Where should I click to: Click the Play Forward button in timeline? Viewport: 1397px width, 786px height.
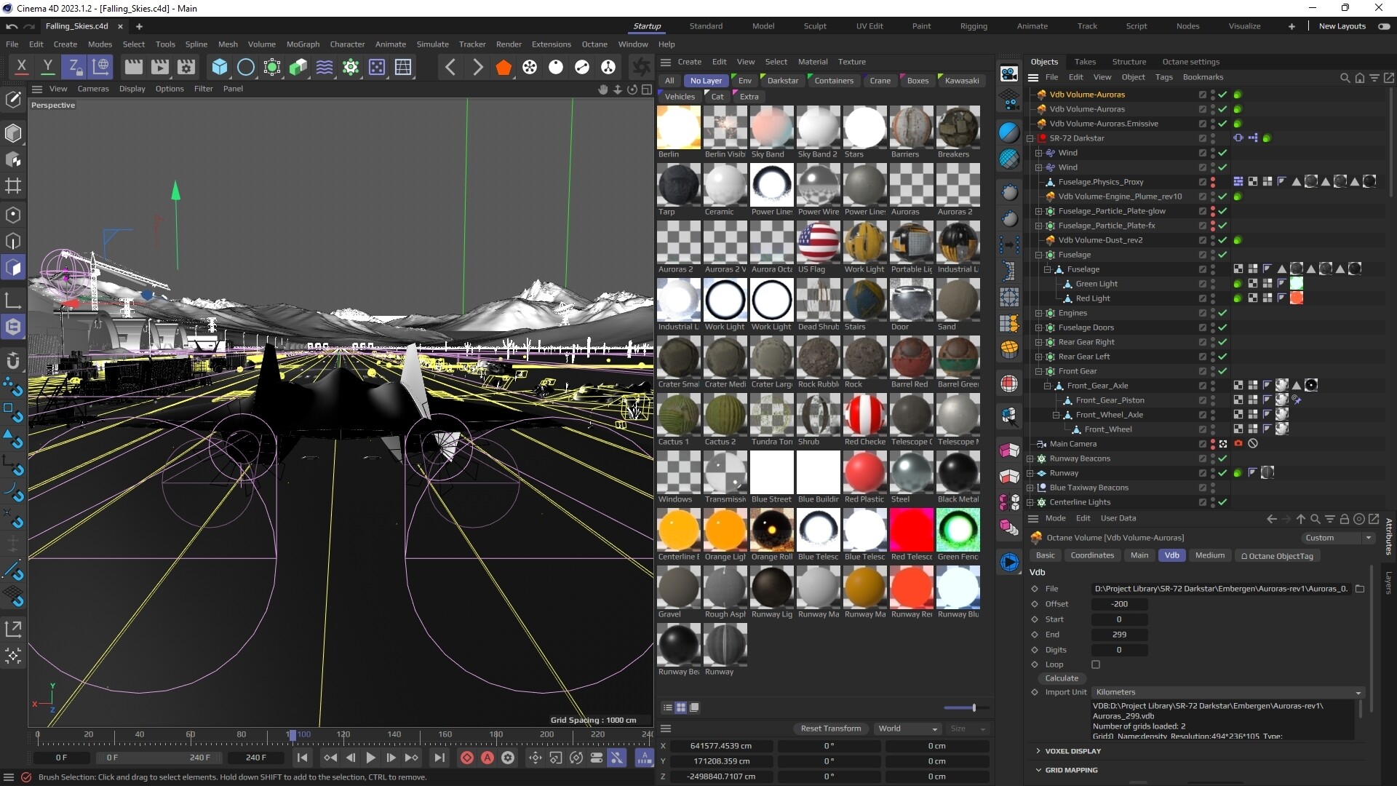click(370, 758)
